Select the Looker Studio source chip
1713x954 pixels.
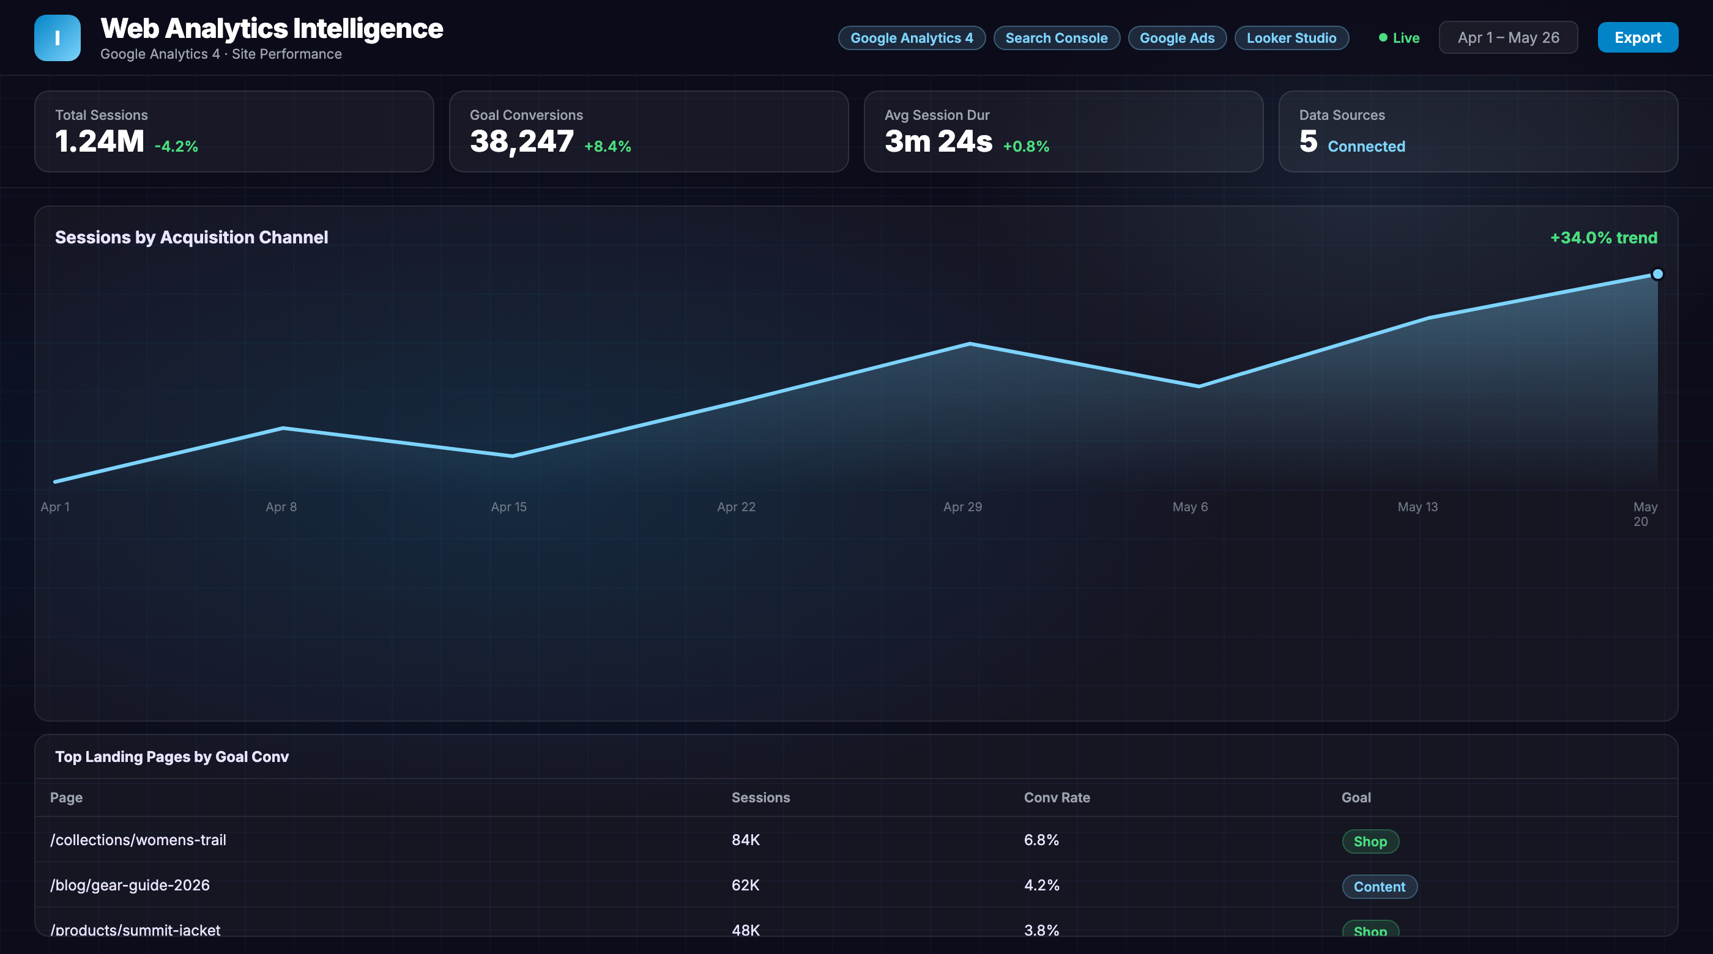coord(1291,38)
